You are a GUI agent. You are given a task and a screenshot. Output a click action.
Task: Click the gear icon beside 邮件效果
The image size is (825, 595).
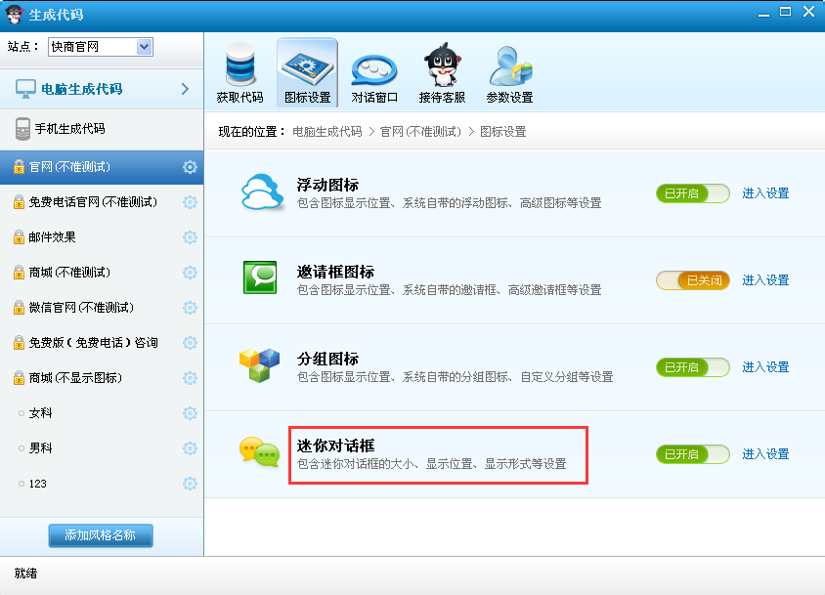pos(190,237)
